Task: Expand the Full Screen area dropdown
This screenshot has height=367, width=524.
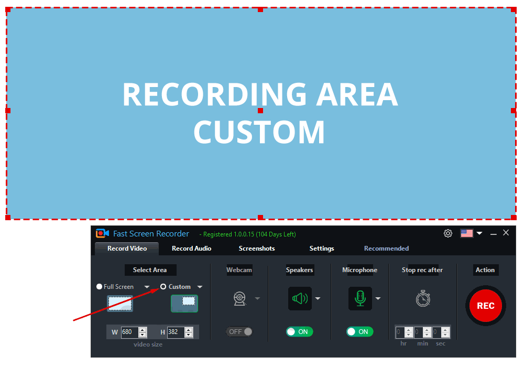Action: (x=147, y=287)
